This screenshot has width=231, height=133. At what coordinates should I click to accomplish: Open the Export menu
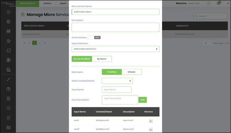pos(63,3)
